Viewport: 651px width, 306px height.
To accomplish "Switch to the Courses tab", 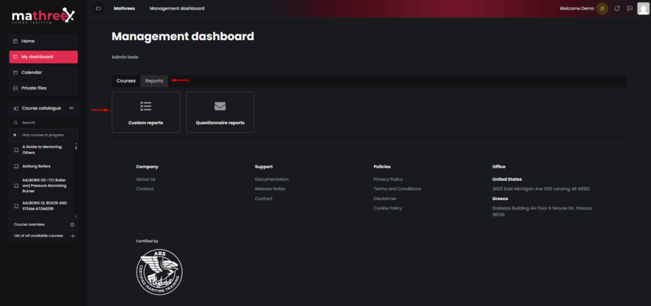I will 126,81.
